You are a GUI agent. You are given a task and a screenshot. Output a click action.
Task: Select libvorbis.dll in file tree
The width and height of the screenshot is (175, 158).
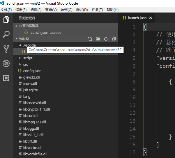66,148
